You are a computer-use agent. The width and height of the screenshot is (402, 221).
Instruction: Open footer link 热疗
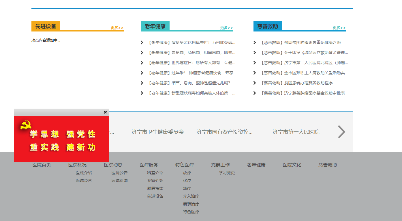tap(187, 188)
